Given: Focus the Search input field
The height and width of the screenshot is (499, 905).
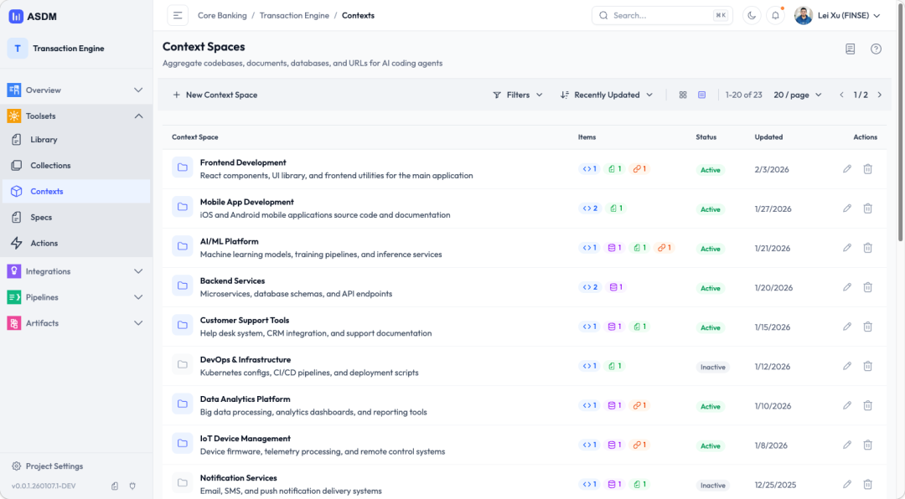Looking at the screenshot, I should tap(662, 16).
